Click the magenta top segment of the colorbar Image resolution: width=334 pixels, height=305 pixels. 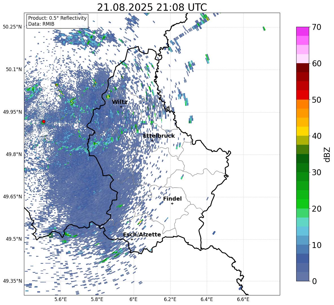click(302, 31)
